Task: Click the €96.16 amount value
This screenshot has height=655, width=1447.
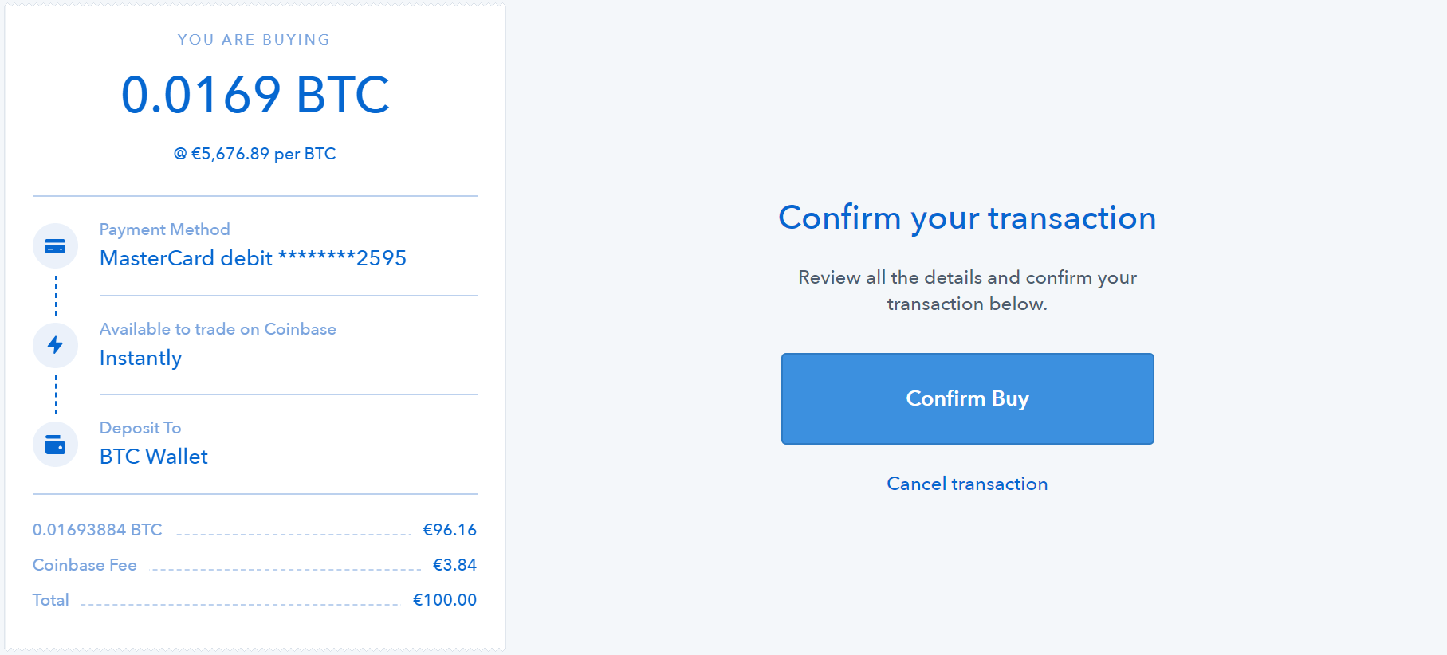Action: tap(448, 529)
